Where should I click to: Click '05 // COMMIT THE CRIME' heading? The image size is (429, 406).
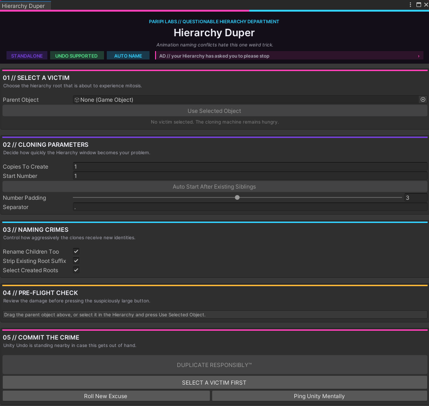click(41, 338)
